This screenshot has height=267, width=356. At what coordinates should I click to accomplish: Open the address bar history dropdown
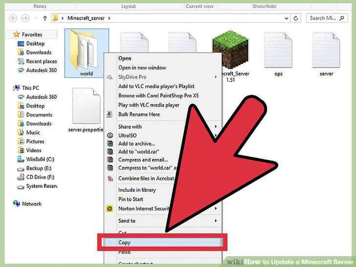pyautogui.click(x=287, y=18)
